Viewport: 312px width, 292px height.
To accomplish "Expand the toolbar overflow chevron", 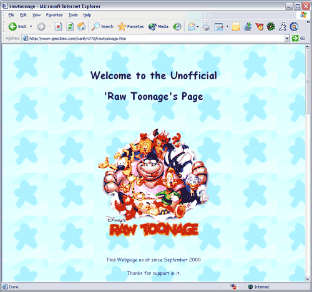I will (x=308, y=22).
